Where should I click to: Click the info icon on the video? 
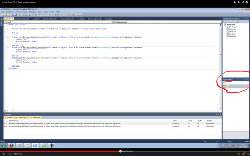pos(247,2)
